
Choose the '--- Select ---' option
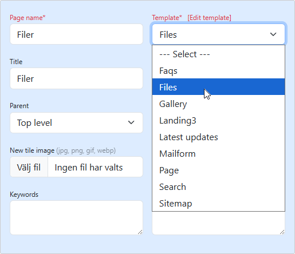pyautogui.click(x=218, y=54)
